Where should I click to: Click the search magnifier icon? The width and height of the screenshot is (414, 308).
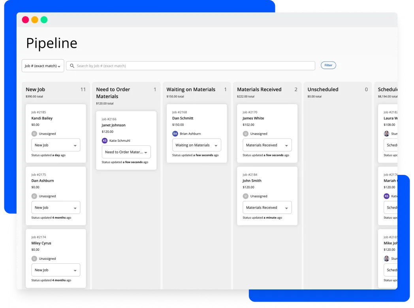click(x=72, y=65)
